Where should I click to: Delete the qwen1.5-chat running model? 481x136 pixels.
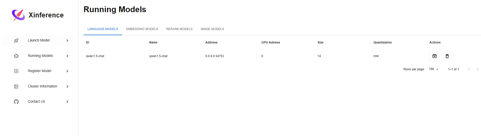pyautogui.click(x=447, y=56)
